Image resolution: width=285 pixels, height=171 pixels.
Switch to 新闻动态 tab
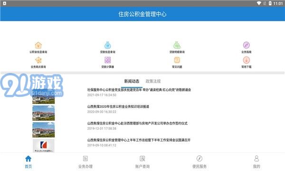(132, 81)
